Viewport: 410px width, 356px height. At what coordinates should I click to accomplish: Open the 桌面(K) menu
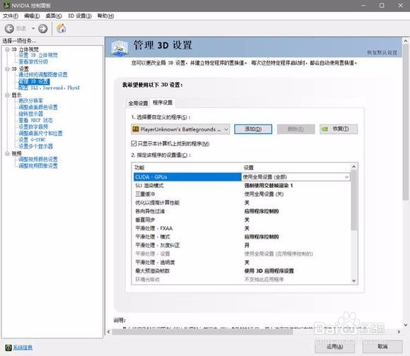54,16
